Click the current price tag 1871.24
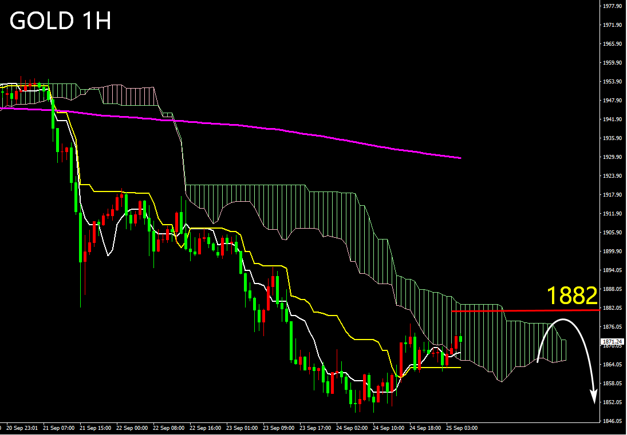Viewport: 627px width, 435px height. [x=612, y=342]
